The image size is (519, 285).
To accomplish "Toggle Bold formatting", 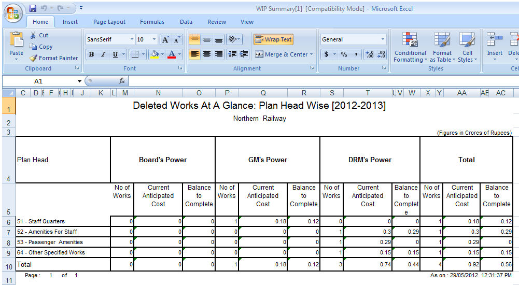I will (x=92, y=54).
